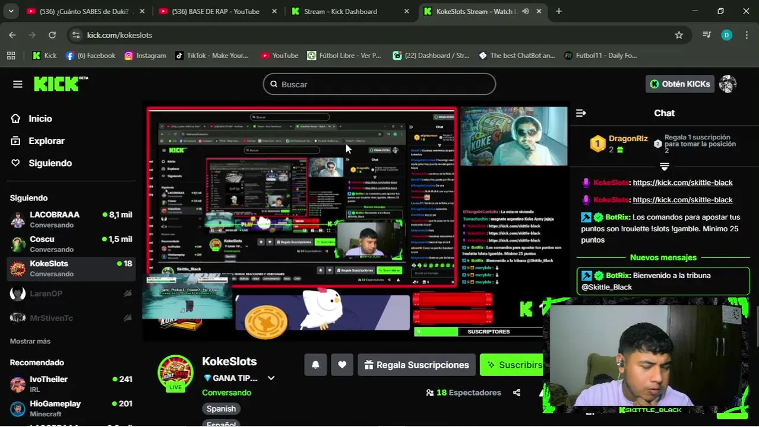Close the BASE DE RAP tab

click(x=274, y=11)
